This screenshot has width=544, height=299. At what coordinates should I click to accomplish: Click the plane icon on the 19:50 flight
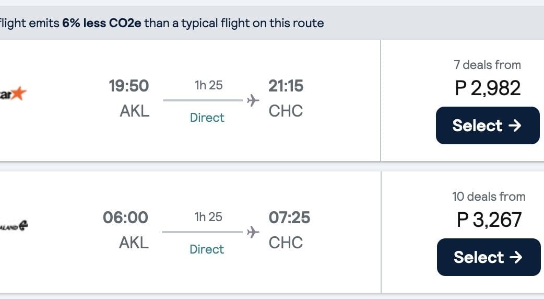click(253, 100)
